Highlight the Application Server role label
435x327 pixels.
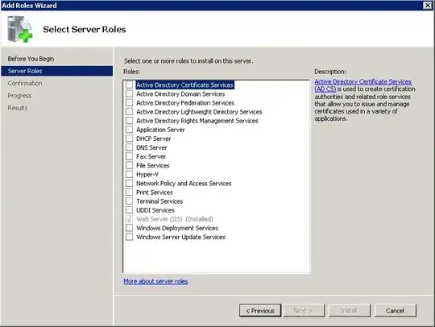tap(160, 130)
